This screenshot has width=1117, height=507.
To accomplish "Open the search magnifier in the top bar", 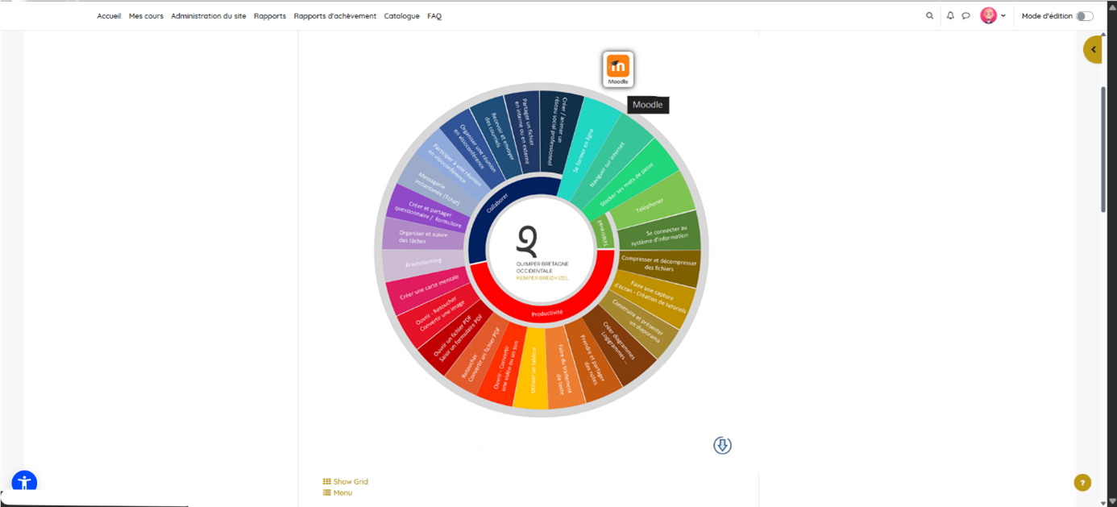I will [x=929, y=16].
